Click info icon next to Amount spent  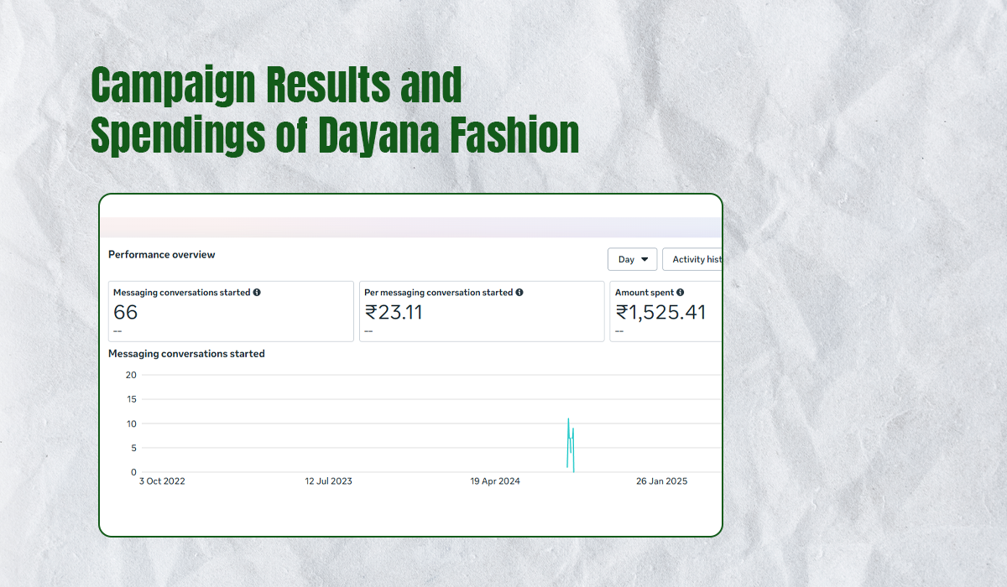[680, 293]
